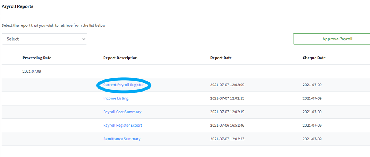Click the Cheque Date column header
The height and width of the screenshot is (157, 370).
click(x=314, y=58)
